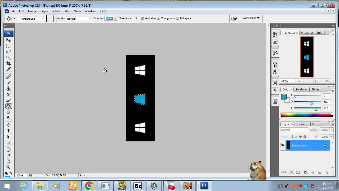Image resolution: width=339 pixels, height=191 pixels.
Task: Open the collapsed Character panel icon
Action: tap(275, 83)
